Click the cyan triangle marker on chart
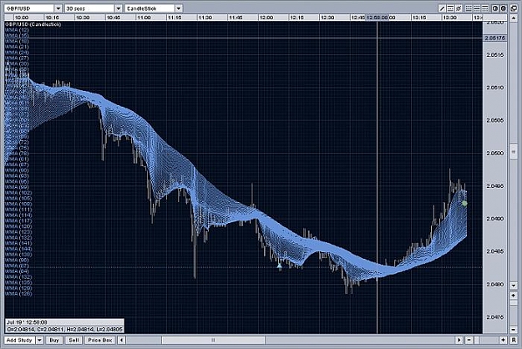Screen dimensions: 522x349 (x=279, y=266)
